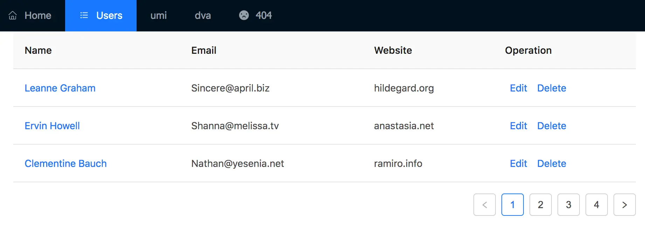Select pagination page 2
The image size is (645, 227).
point(541,205)
